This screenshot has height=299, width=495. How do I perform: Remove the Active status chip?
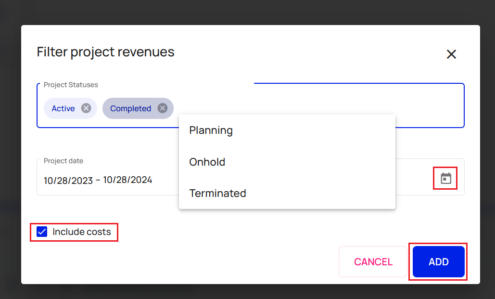(86, 108)
